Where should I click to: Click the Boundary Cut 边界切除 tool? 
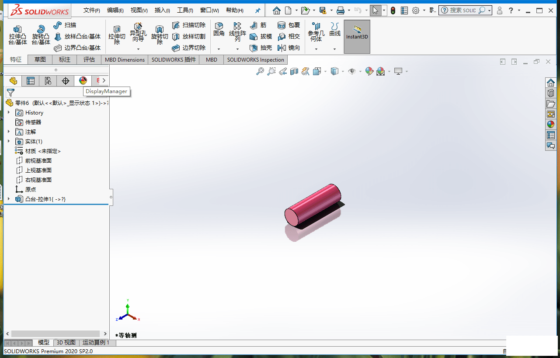tap(189, 48)
